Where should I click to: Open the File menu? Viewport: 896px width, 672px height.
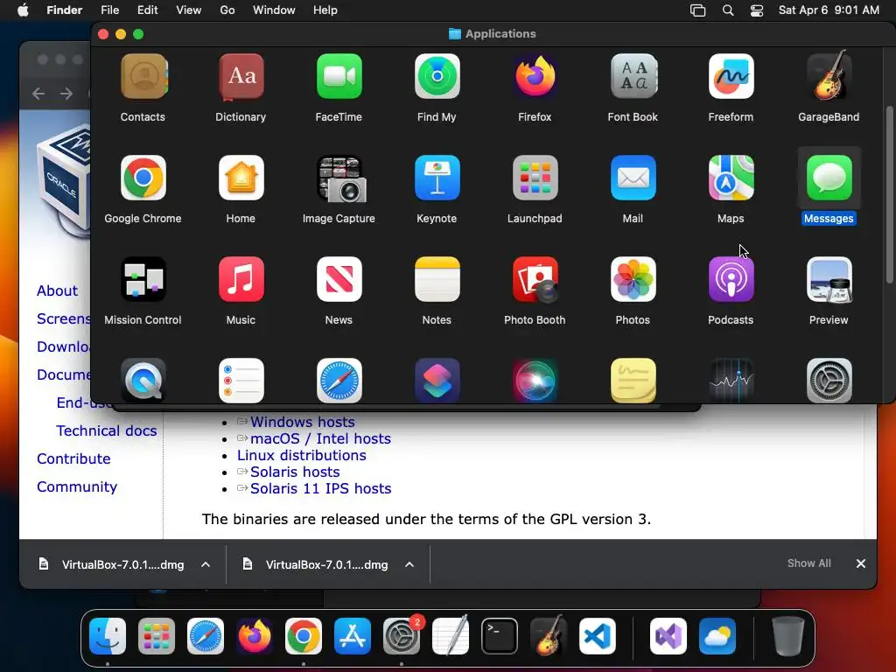tap(109, 10)
